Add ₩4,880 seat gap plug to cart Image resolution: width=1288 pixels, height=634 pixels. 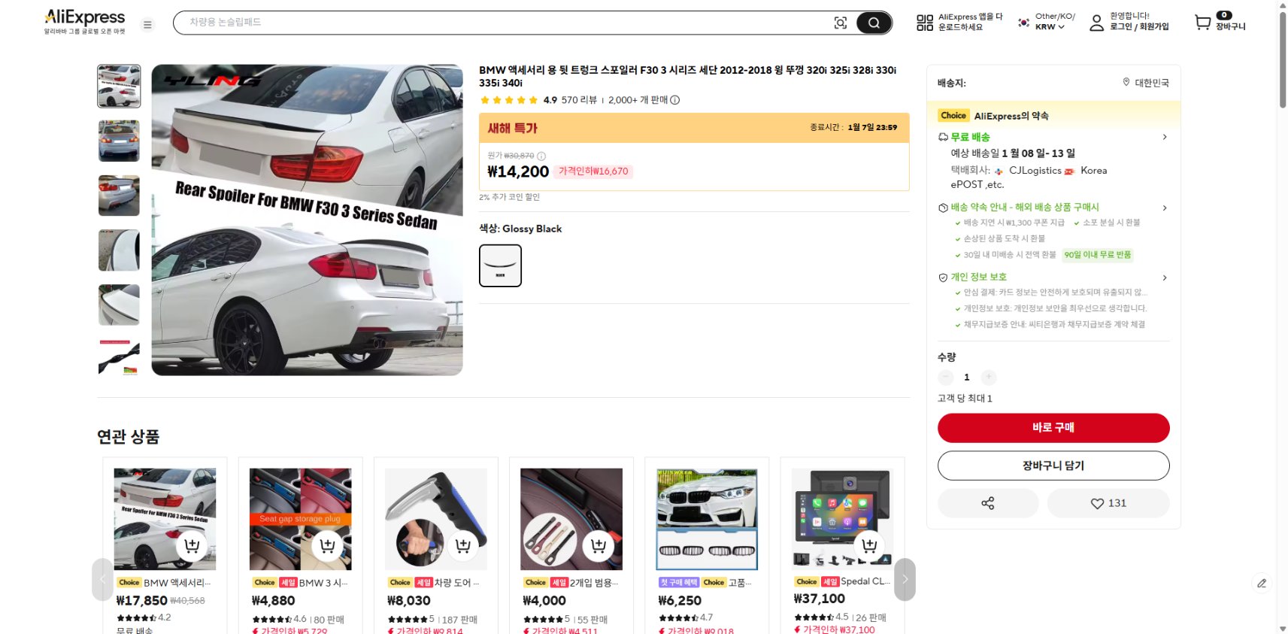[x=327, y=545]
